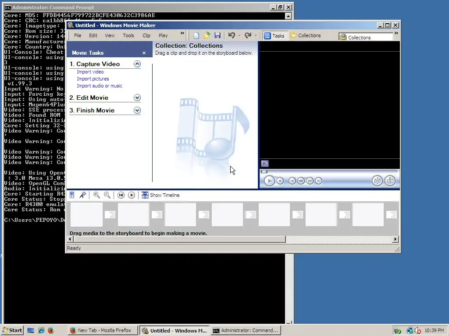Open the Collections combo box

[366, 38]
